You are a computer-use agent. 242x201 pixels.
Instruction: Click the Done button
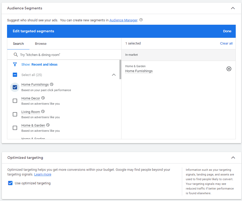[227, 31]
